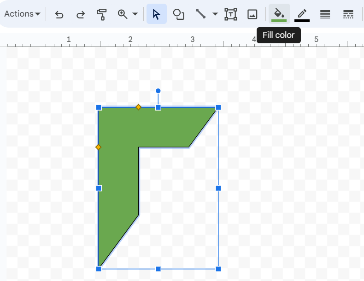This screenshot has height=281, width=364.
Task: Click the top-right blue resize handle
Action: coord(218,107)
